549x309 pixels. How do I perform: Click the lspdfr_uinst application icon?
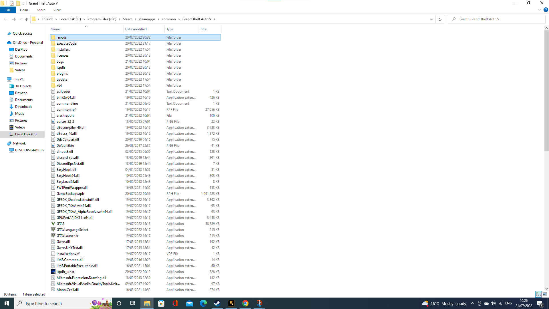point(53,272)
